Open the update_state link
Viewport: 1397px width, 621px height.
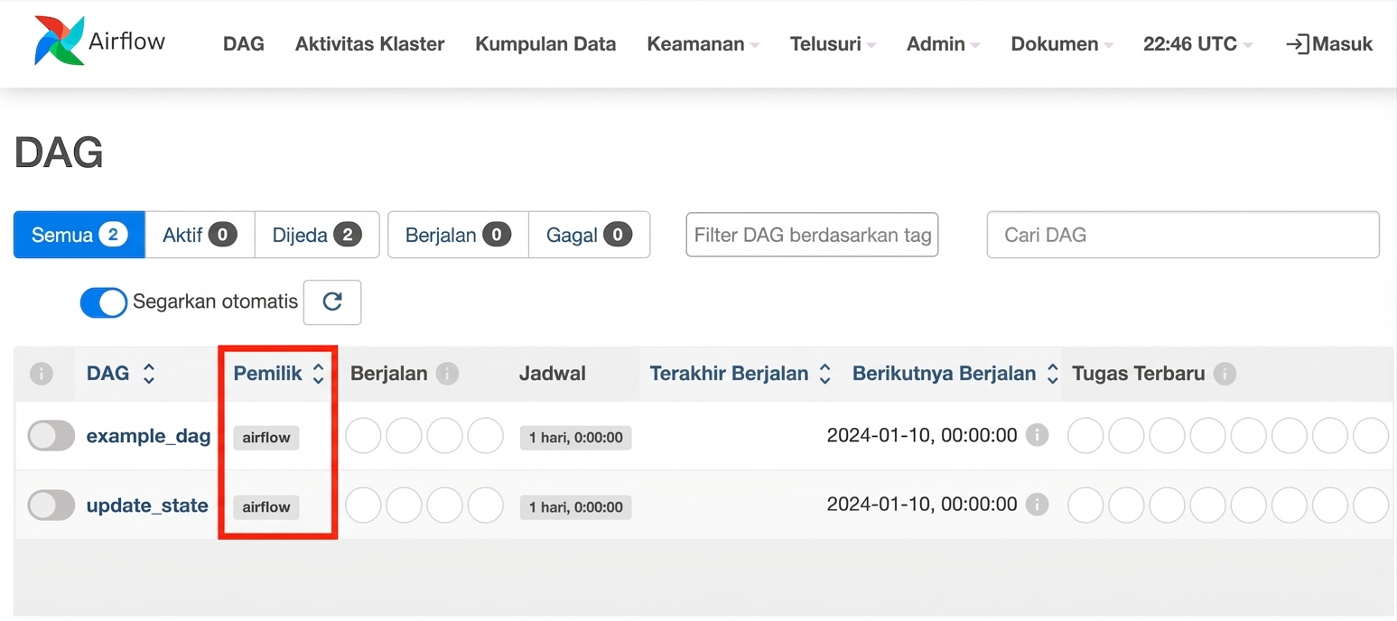click(x=147, y=505)
